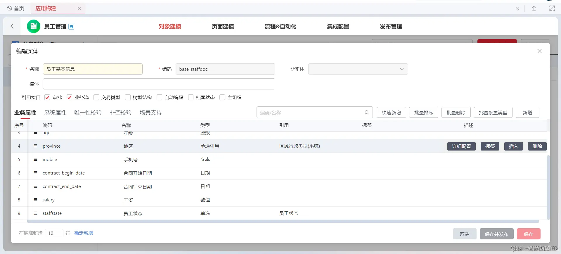Select the 唯一性校验 tab
This screenshot has height=254, width=561.
click(x=88, y=113)
